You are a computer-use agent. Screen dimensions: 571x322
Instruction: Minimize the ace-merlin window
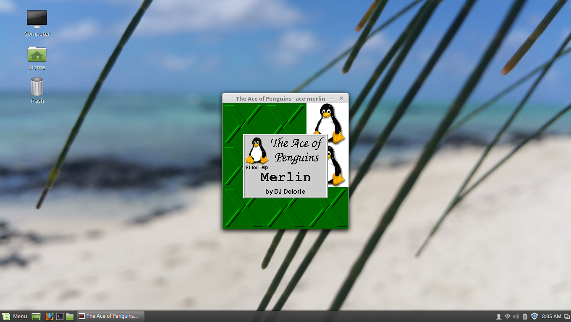click(x=331, y=99)
